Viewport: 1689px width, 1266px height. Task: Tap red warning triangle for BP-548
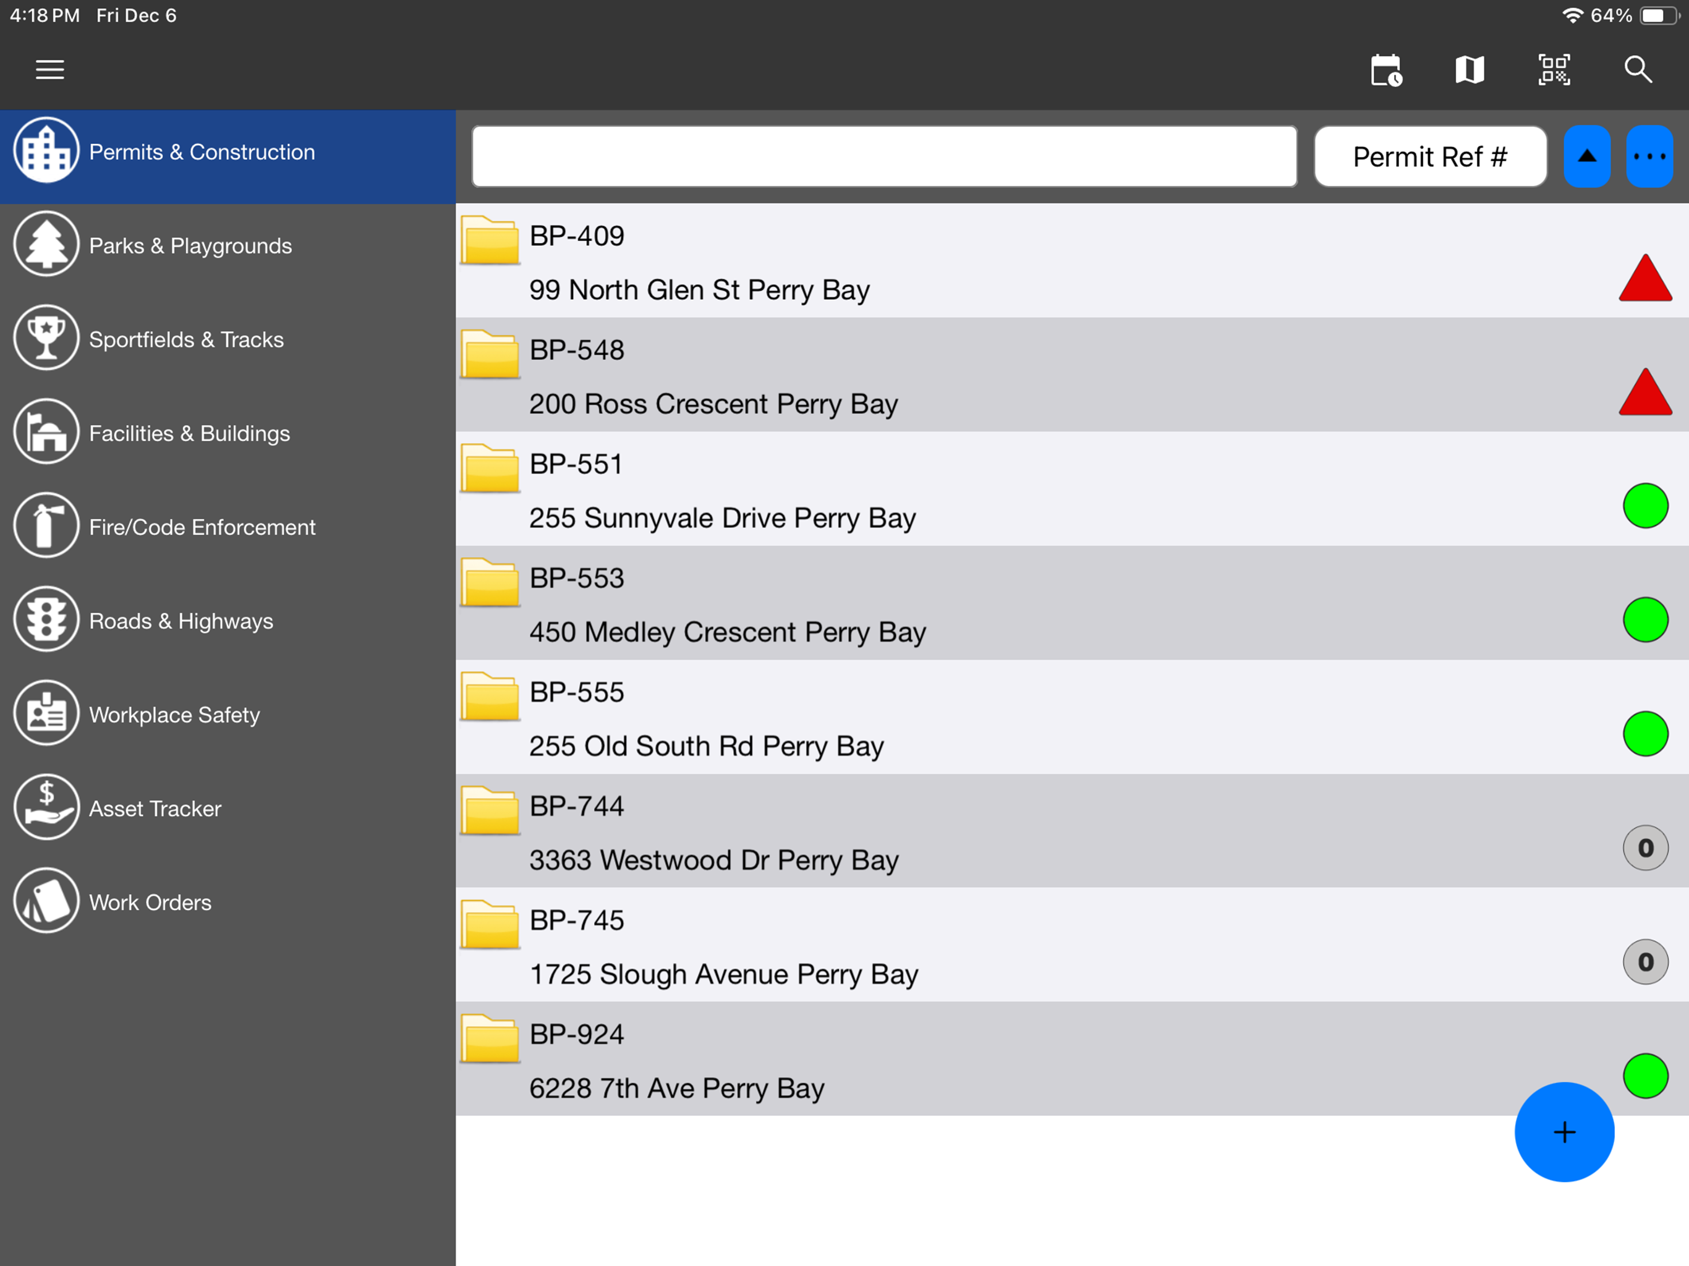point(1646,393)
